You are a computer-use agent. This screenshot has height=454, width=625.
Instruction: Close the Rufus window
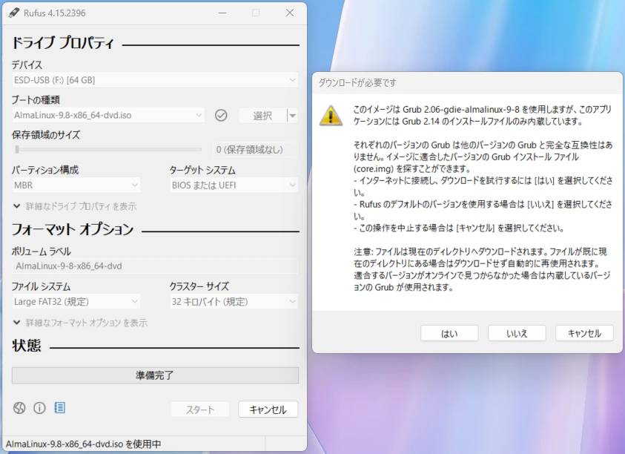tap(290, 13)
